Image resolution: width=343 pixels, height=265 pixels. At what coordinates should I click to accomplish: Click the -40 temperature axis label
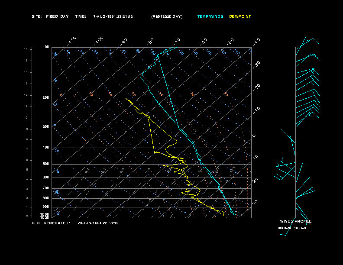[x=256, y=42]
